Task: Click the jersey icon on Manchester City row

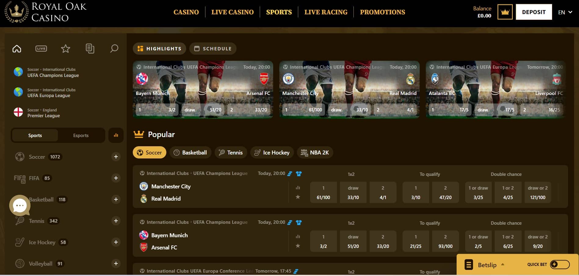Action: 299,174
